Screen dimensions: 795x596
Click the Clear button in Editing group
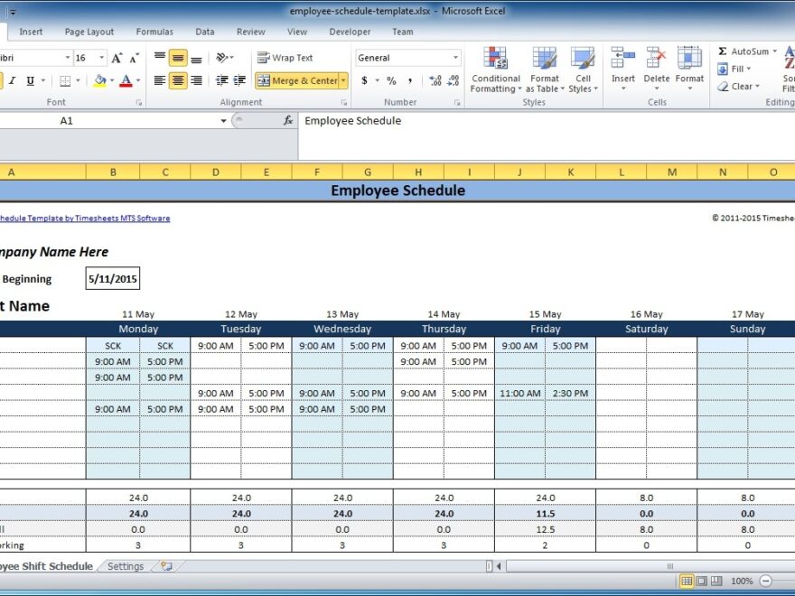coord(741,87)
